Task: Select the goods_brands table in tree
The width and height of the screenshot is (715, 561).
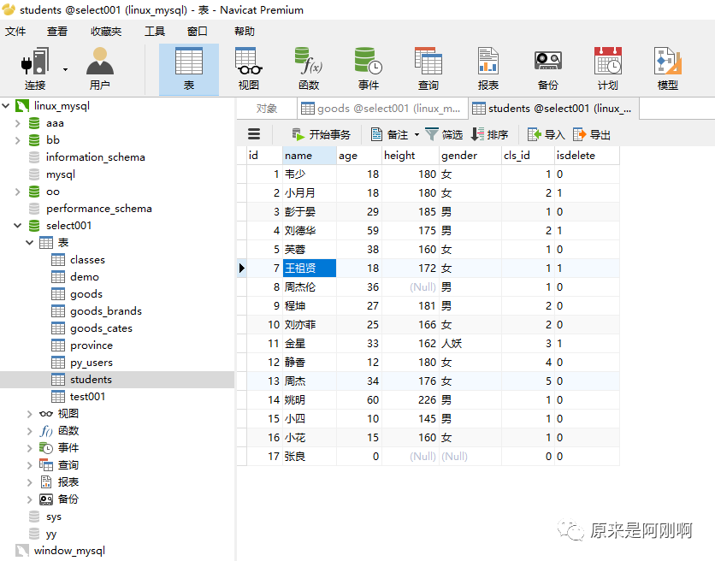Action: pos(106,311)
